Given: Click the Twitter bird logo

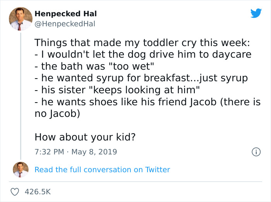Looking at the screenshot, I should pos(256,13).
